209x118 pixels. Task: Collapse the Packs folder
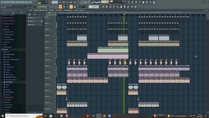tap(6, 49)
